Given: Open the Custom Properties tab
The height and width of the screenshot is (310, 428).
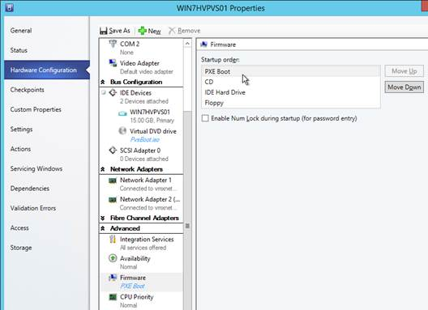Looking at the screenshot, I should (36, 109).
